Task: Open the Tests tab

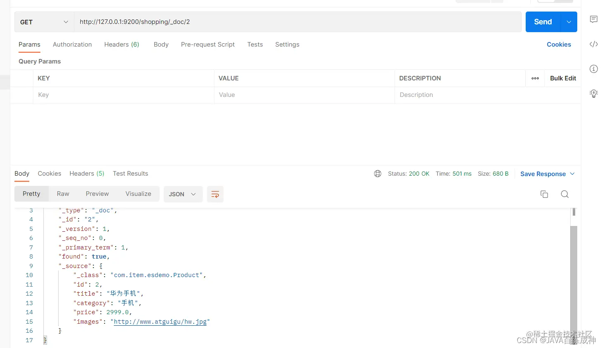Action: click(x=255, y=45)
